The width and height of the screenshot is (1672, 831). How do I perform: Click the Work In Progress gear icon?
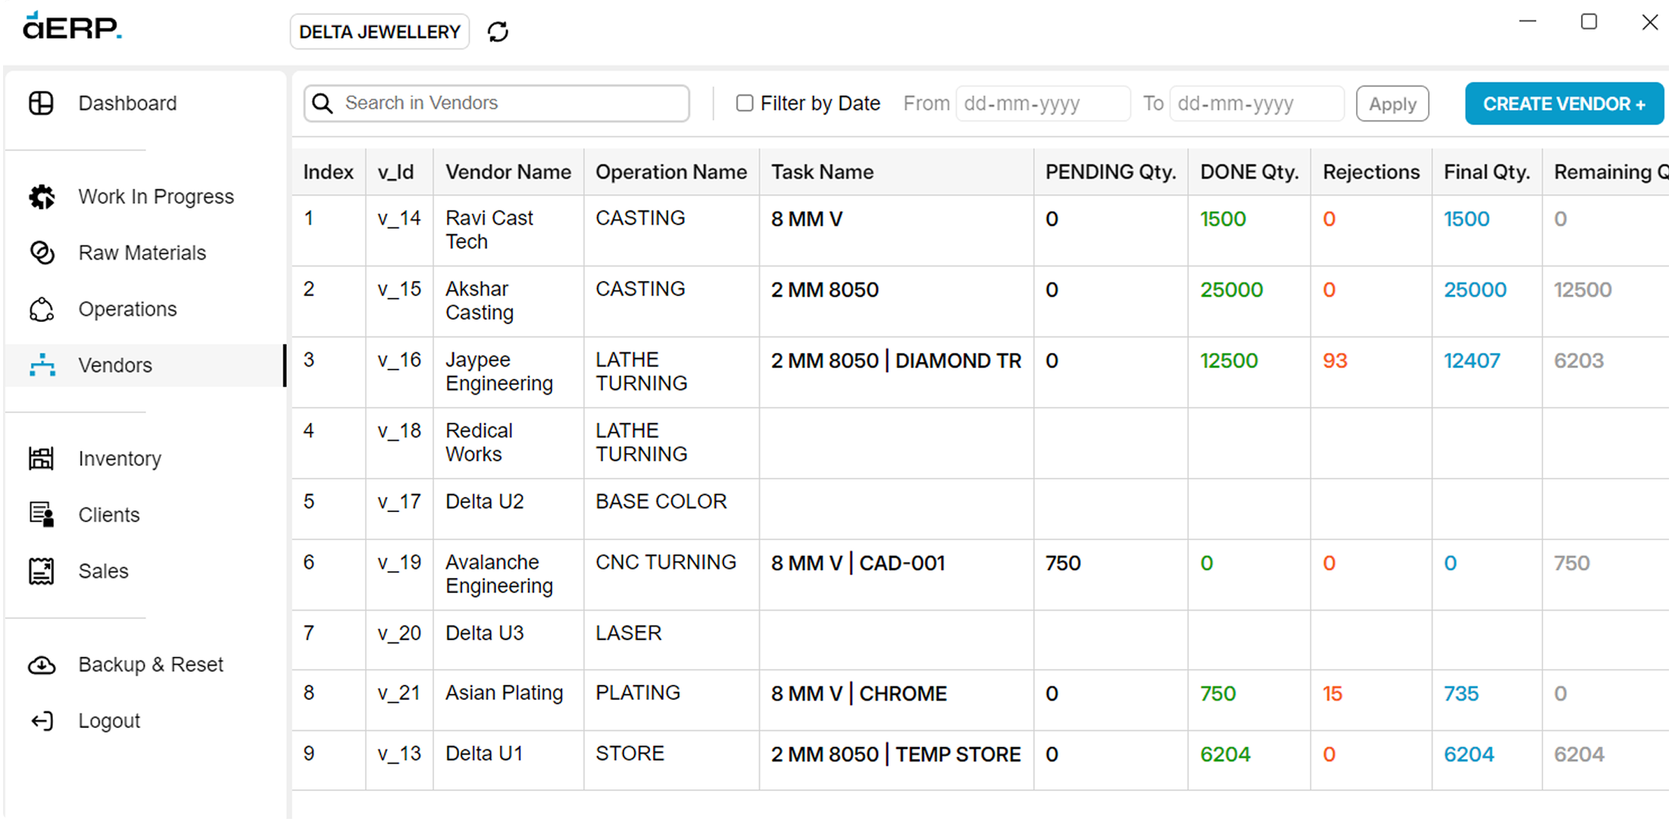click(x=42, y=197)
